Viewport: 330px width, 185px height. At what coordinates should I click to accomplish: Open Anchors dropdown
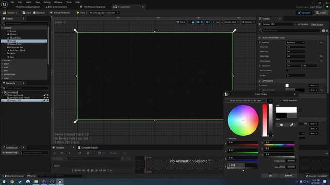point(295,42)
